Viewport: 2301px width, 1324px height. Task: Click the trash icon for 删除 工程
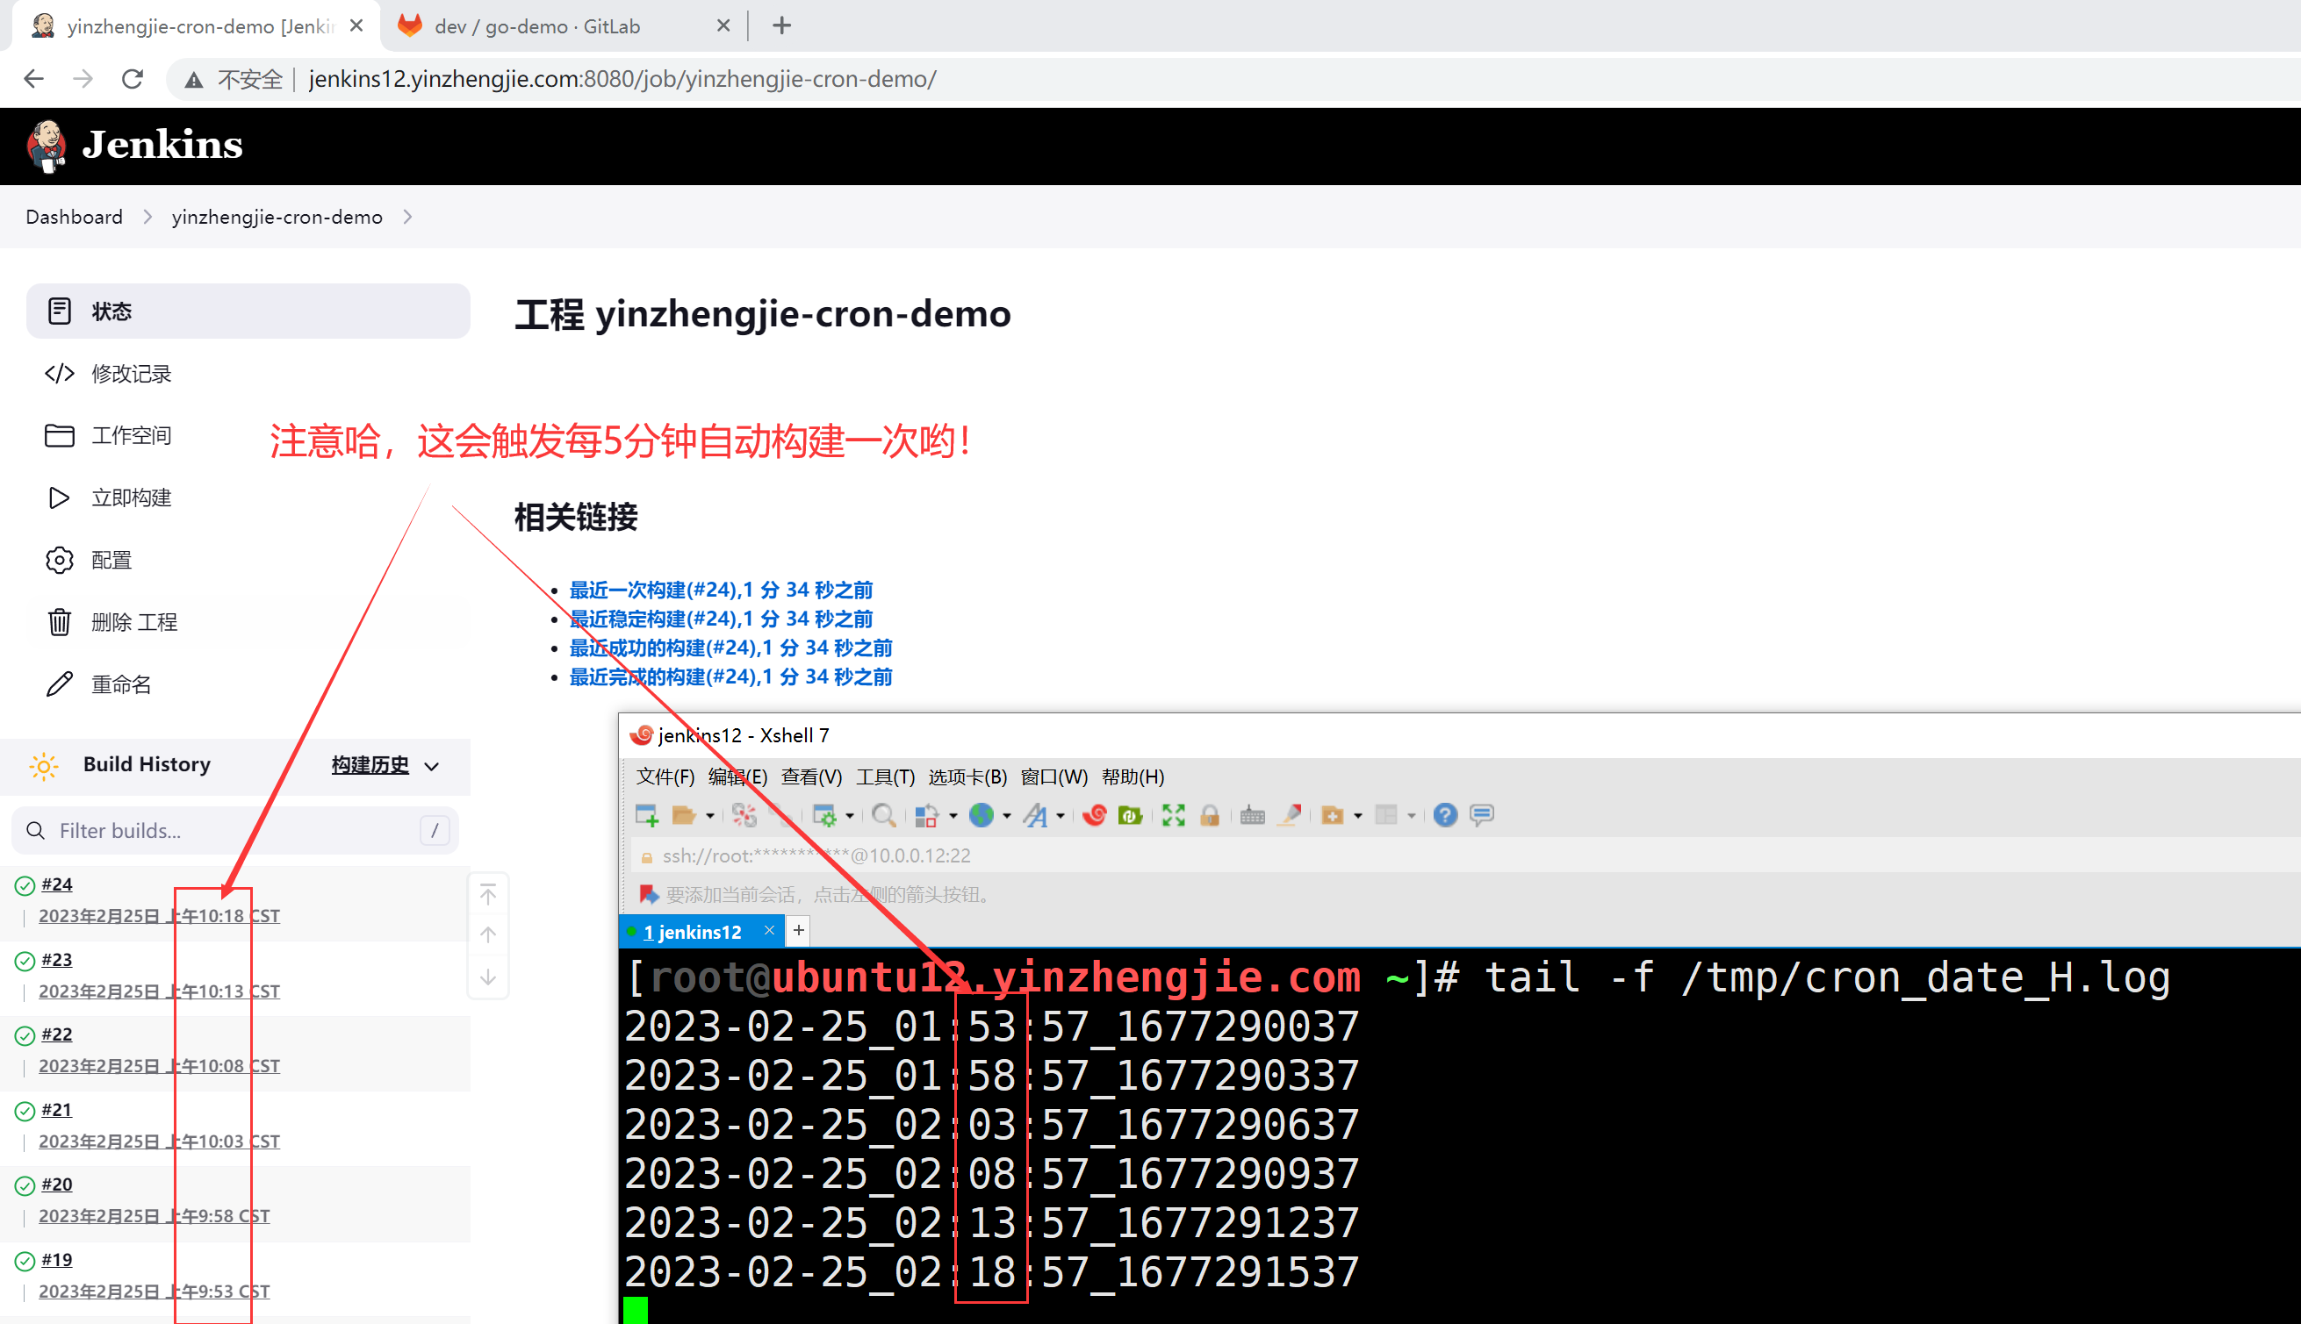pyautogui.click(x=59, y=622)
